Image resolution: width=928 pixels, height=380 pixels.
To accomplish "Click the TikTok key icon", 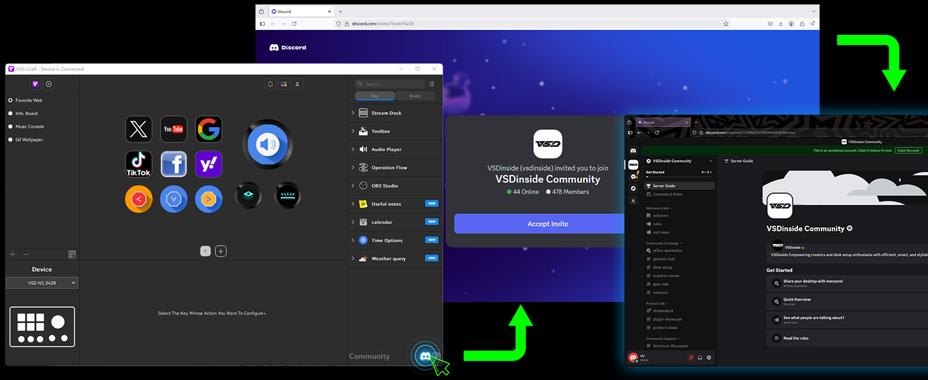I will 138,164.
